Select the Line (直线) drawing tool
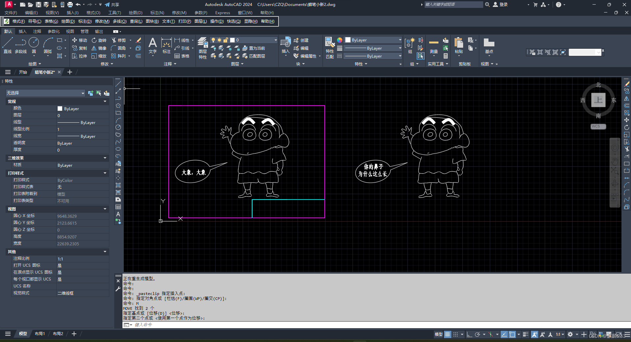The width and height of the screenshot is (631, 342). pyautogui.click(x=7, y=45)
